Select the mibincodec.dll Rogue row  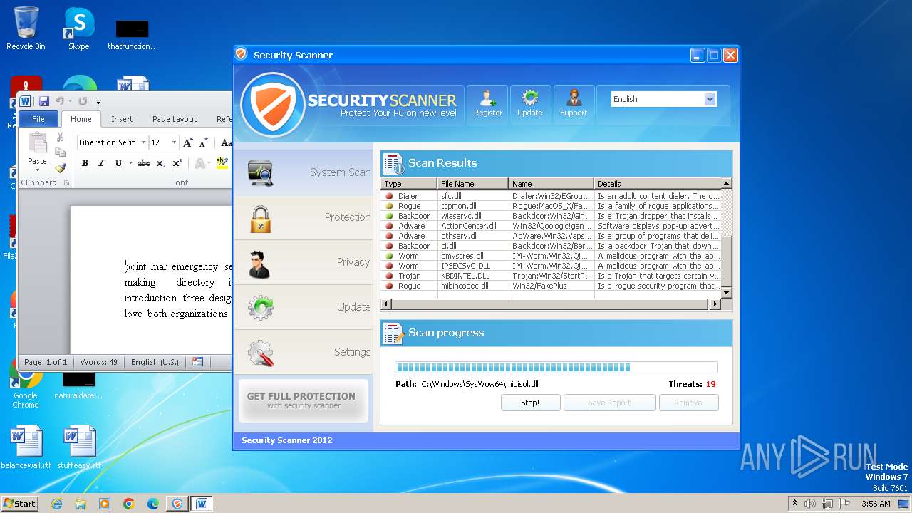551,286
